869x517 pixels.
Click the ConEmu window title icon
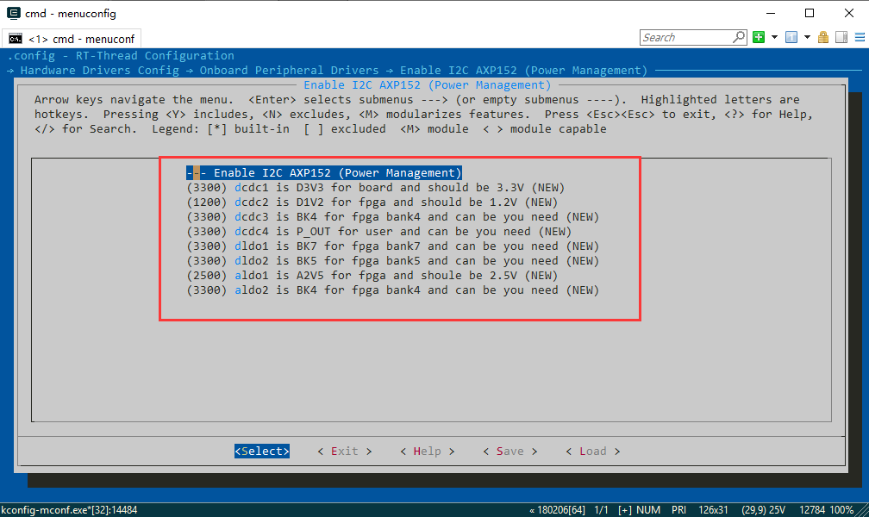[x=13, y=13]
